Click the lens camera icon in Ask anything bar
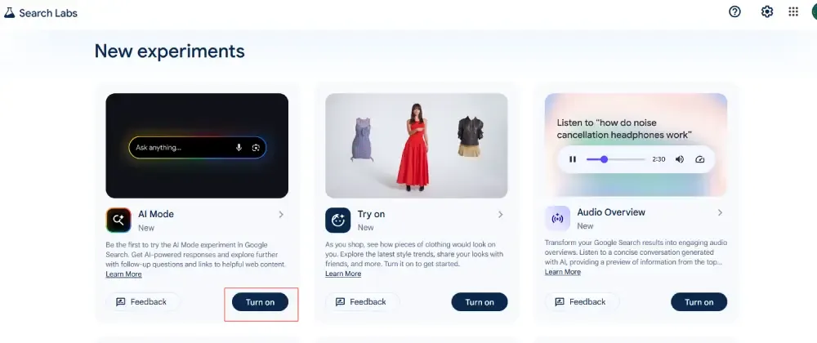This screenshot has height=343, width=817. pyautogui.click(x=255, y=148)
